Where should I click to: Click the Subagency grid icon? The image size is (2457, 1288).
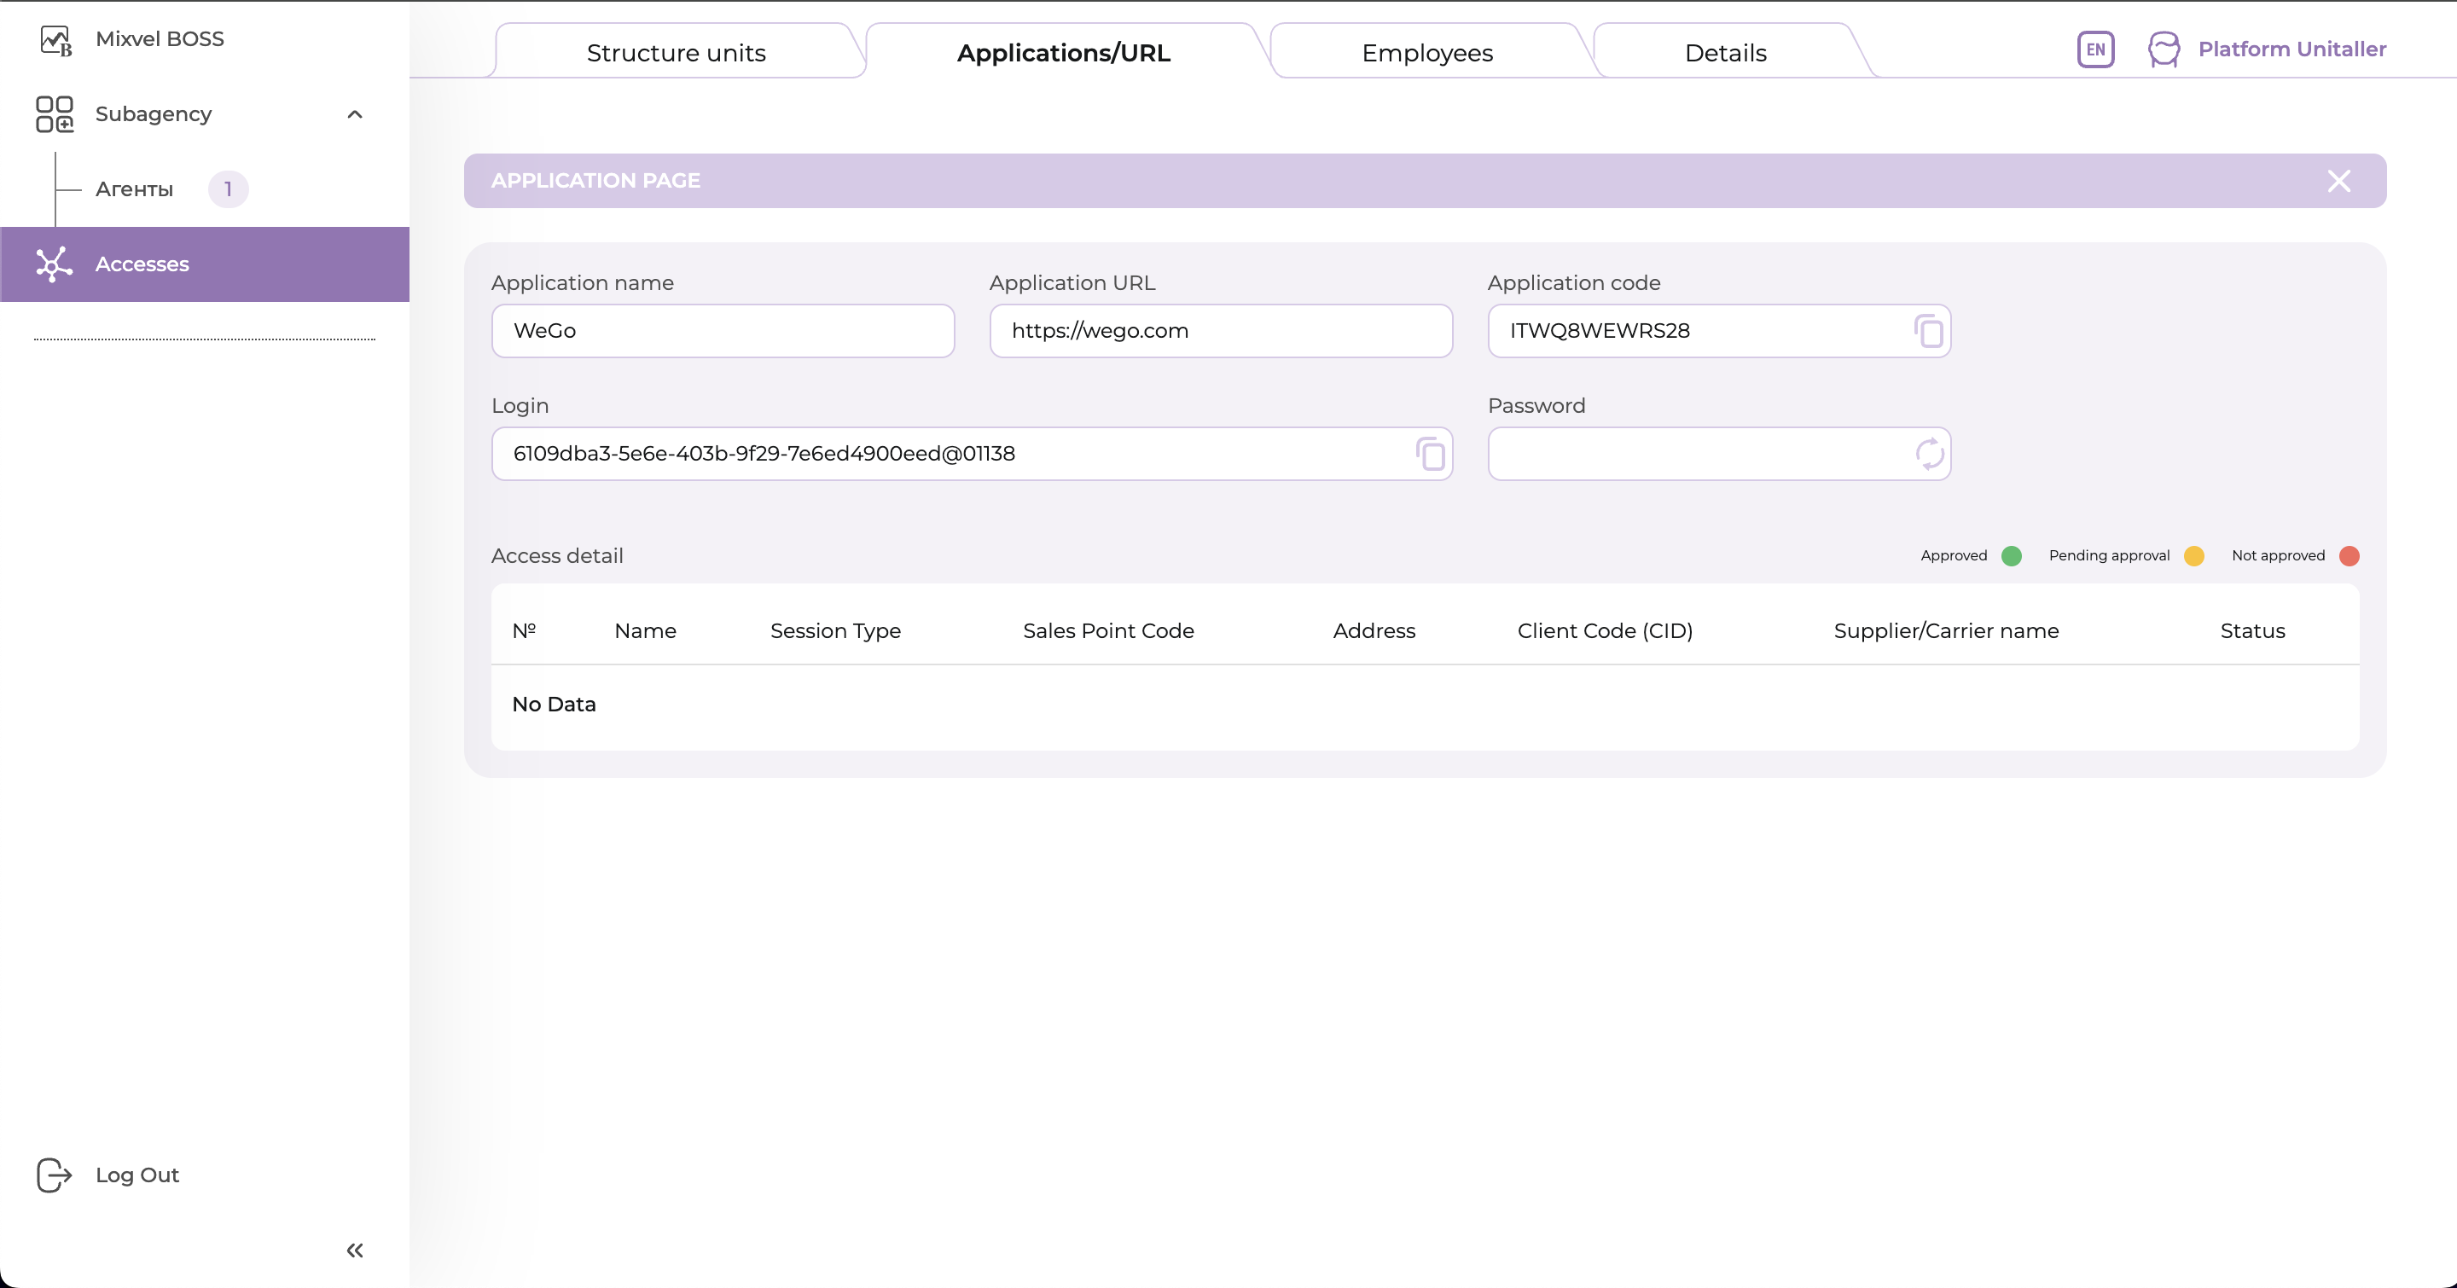[55, 114]
